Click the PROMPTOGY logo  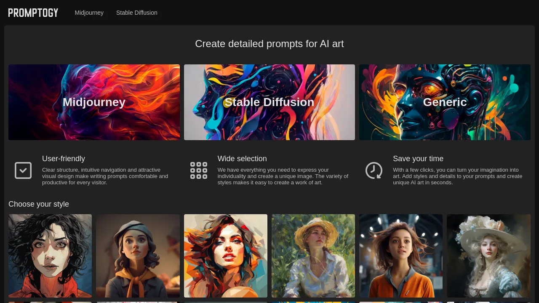33,13
